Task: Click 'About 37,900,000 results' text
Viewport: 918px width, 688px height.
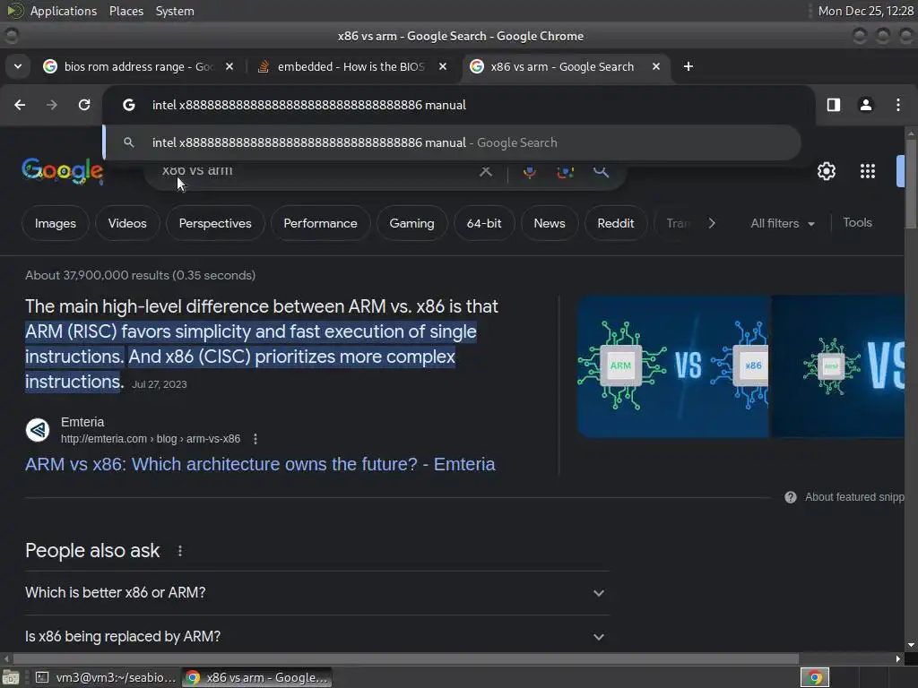Action: (141, 276)
